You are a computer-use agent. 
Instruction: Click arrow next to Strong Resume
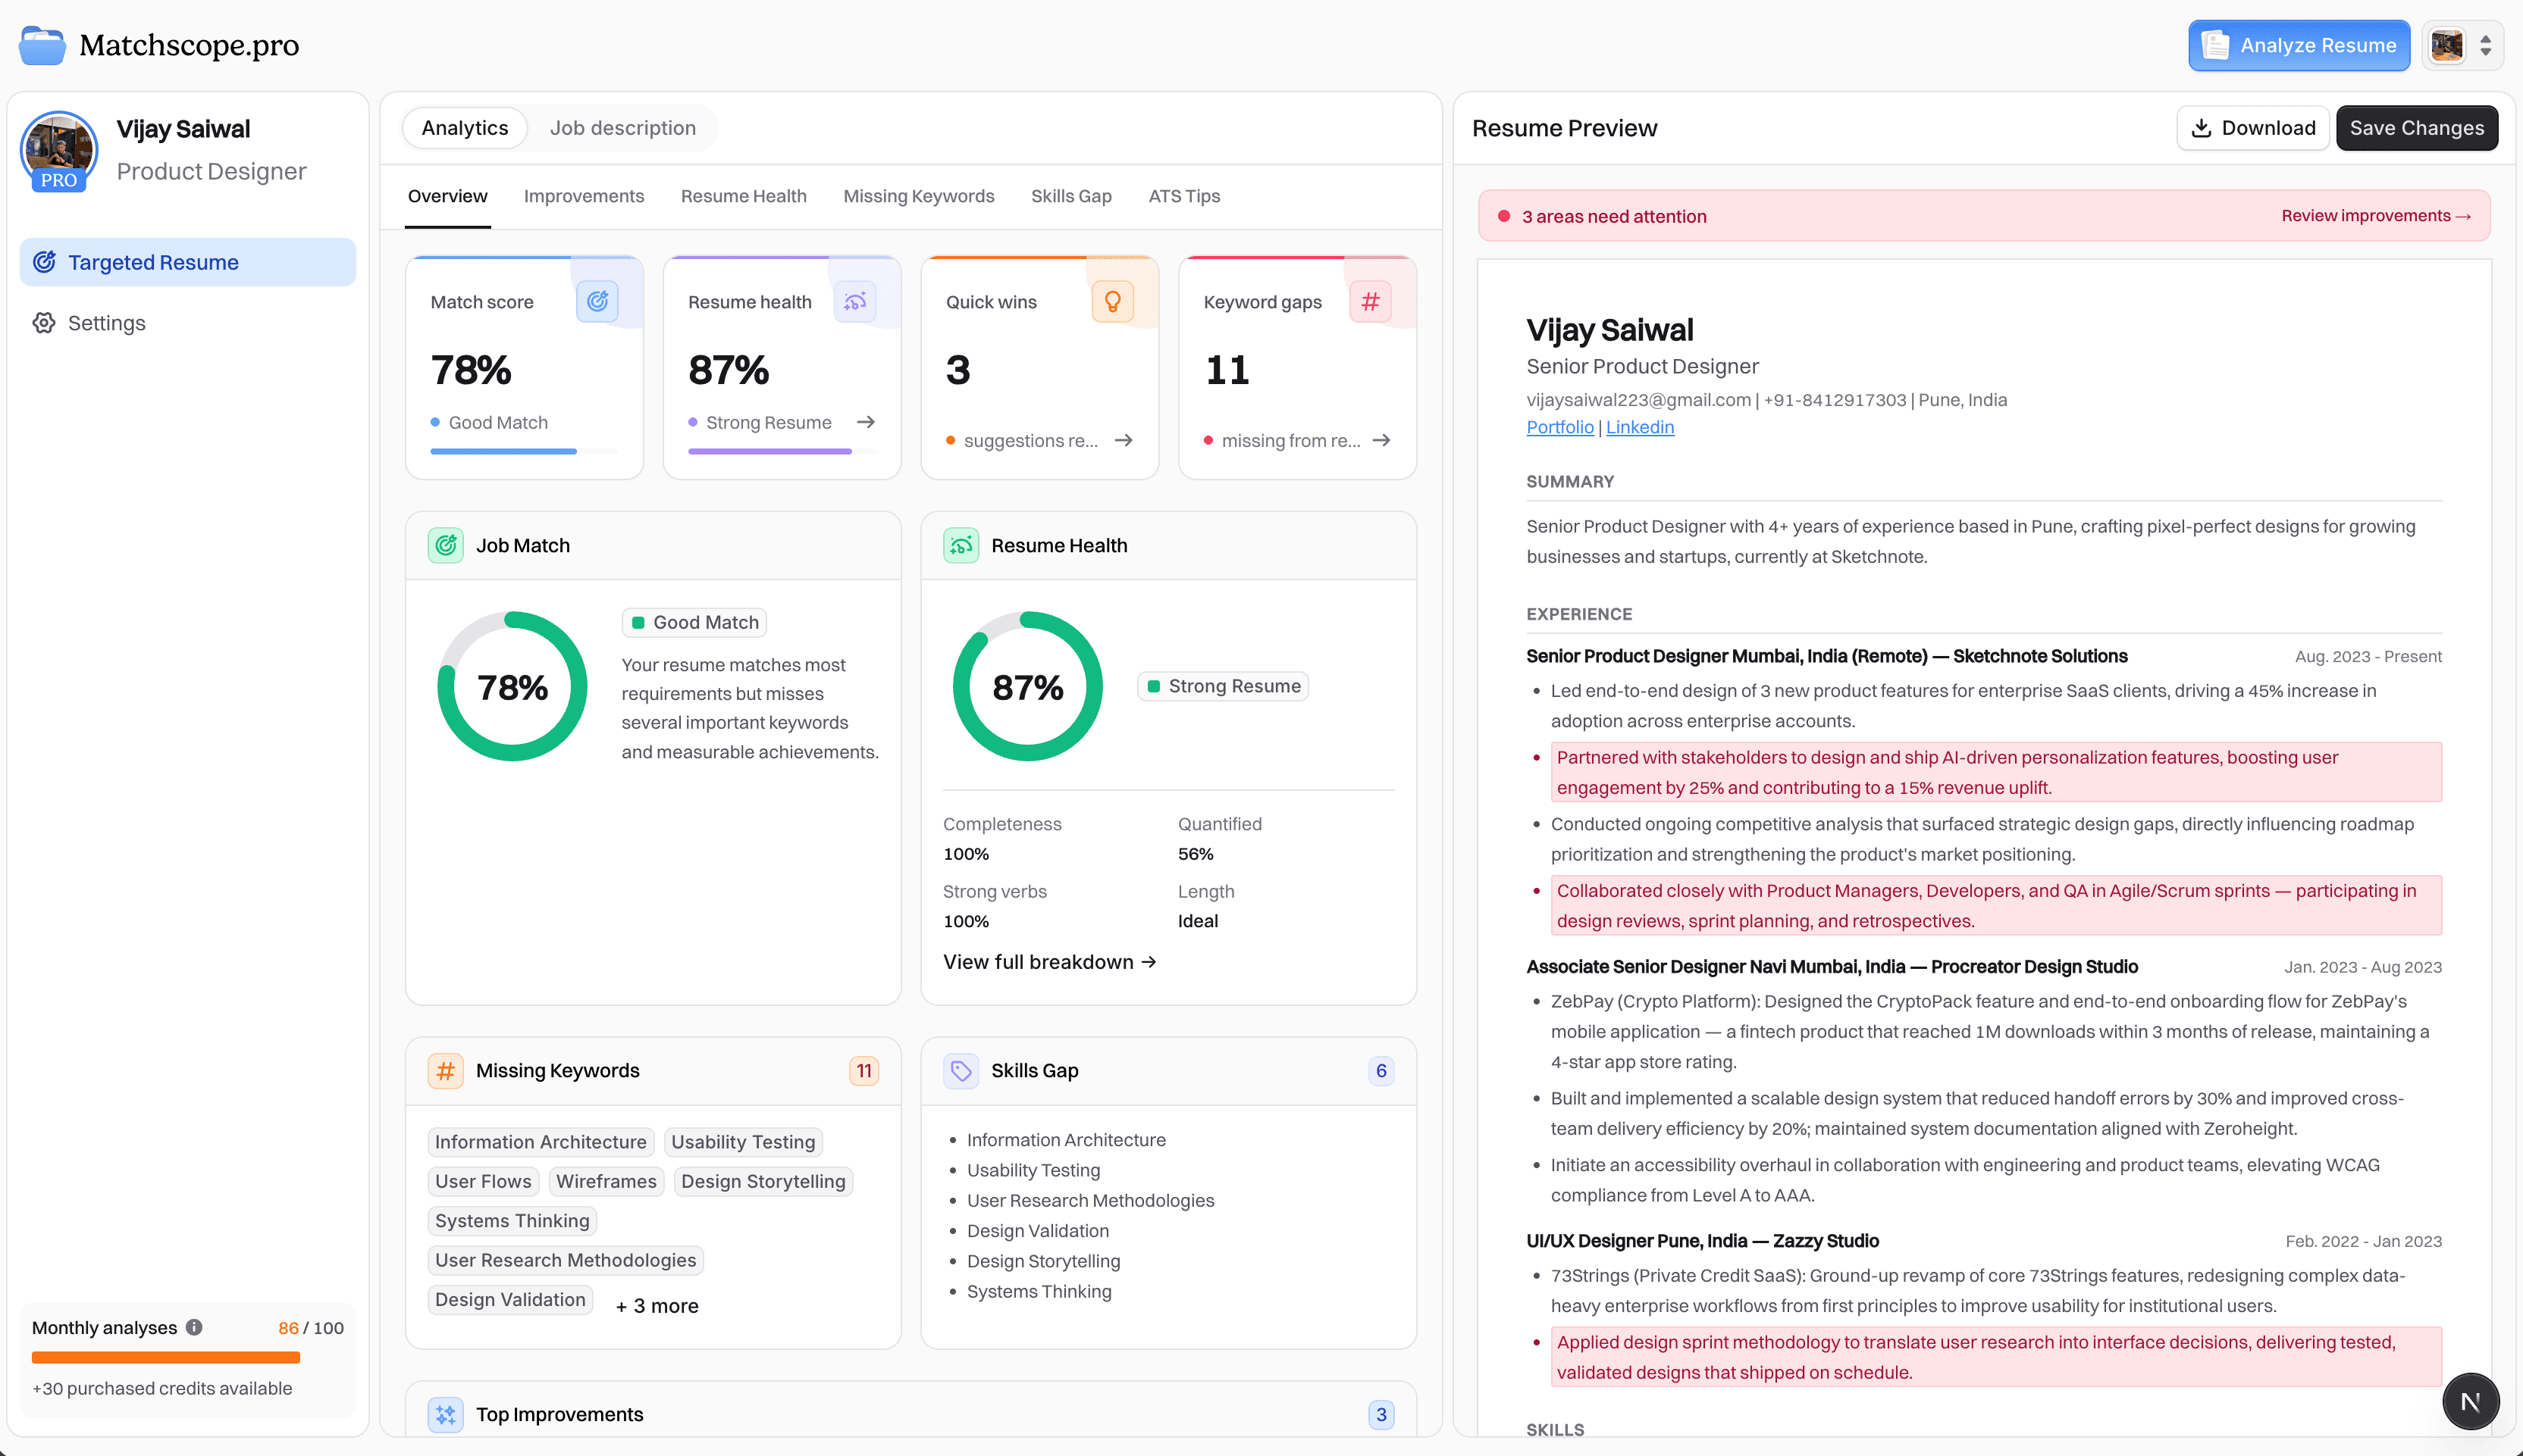[866, 422]
